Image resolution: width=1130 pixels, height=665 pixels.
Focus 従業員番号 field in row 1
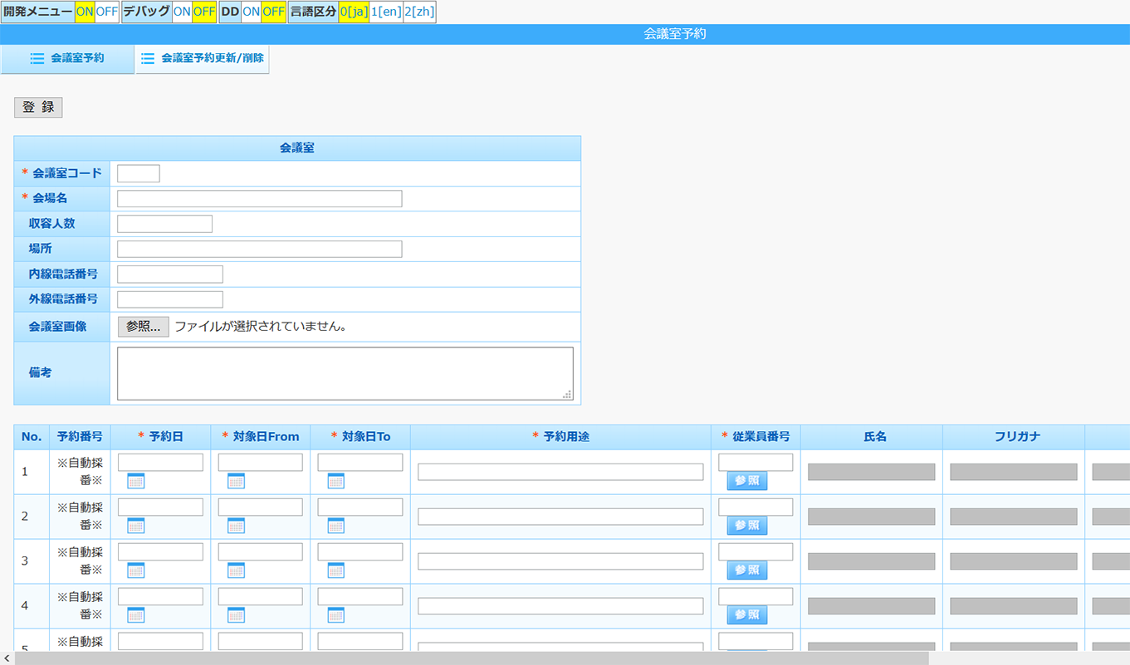(756, 462)
